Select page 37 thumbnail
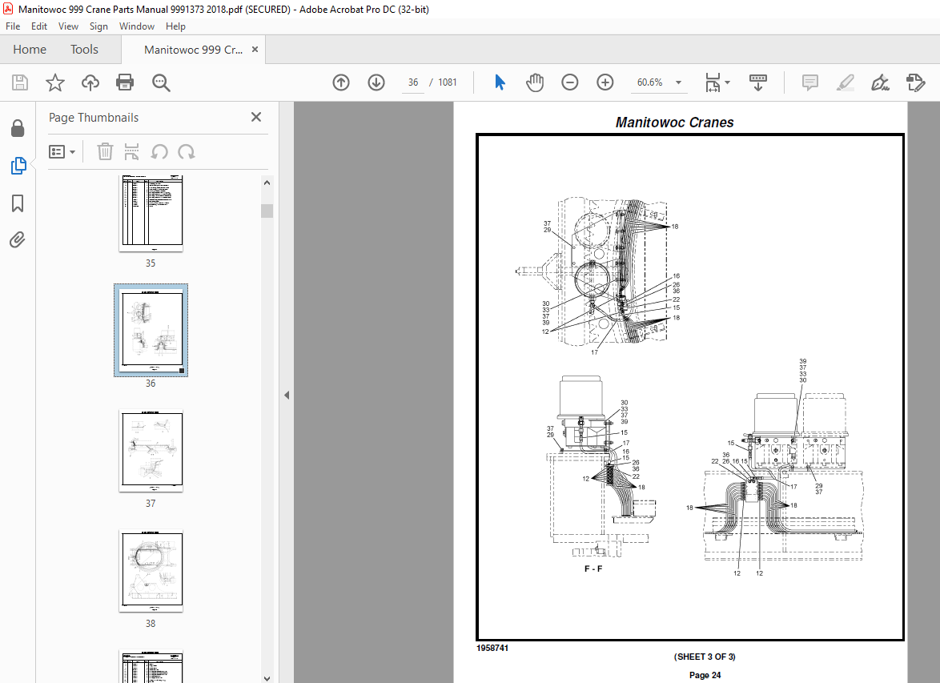The image size is (940, 683). pyautogui.click(x=151, y=450)
